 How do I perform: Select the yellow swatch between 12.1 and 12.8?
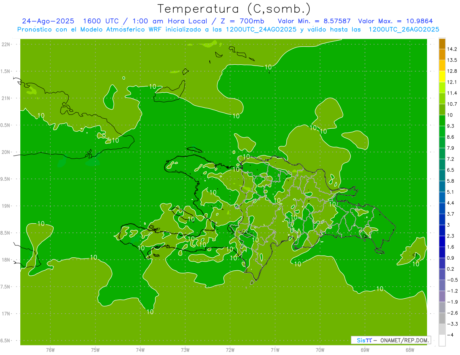(x=442, y=77)
